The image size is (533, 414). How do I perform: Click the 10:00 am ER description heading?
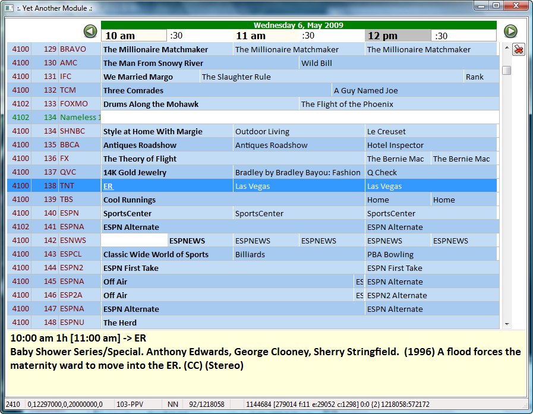tap(78, 338)
